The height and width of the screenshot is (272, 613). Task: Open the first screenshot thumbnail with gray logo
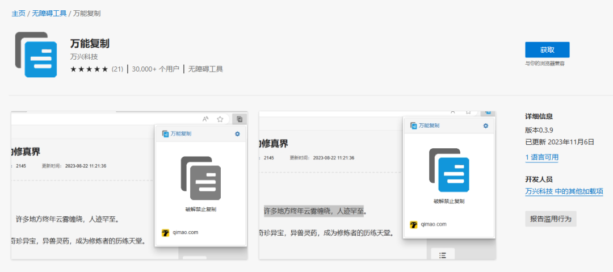tap(129, 185)
